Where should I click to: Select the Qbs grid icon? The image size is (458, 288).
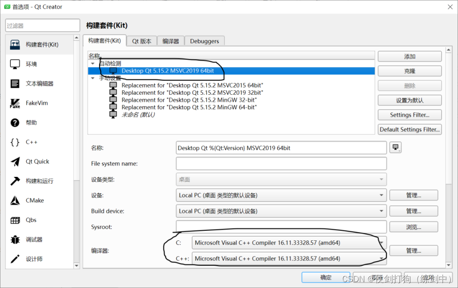(15, 220)
